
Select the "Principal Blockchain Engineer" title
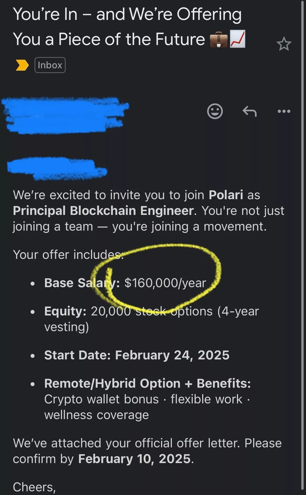tap(104, 210)
